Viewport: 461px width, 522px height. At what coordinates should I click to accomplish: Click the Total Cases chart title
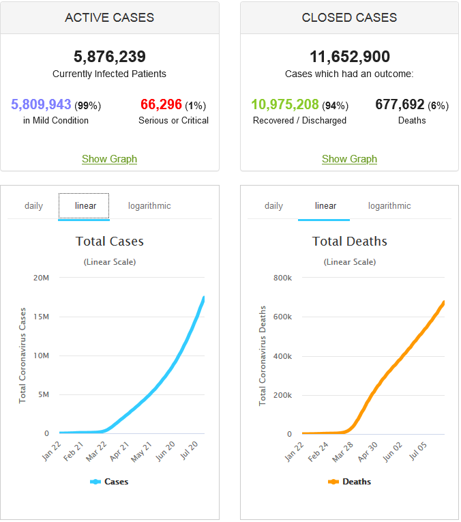pyautogui.click(x=109, y=241)
